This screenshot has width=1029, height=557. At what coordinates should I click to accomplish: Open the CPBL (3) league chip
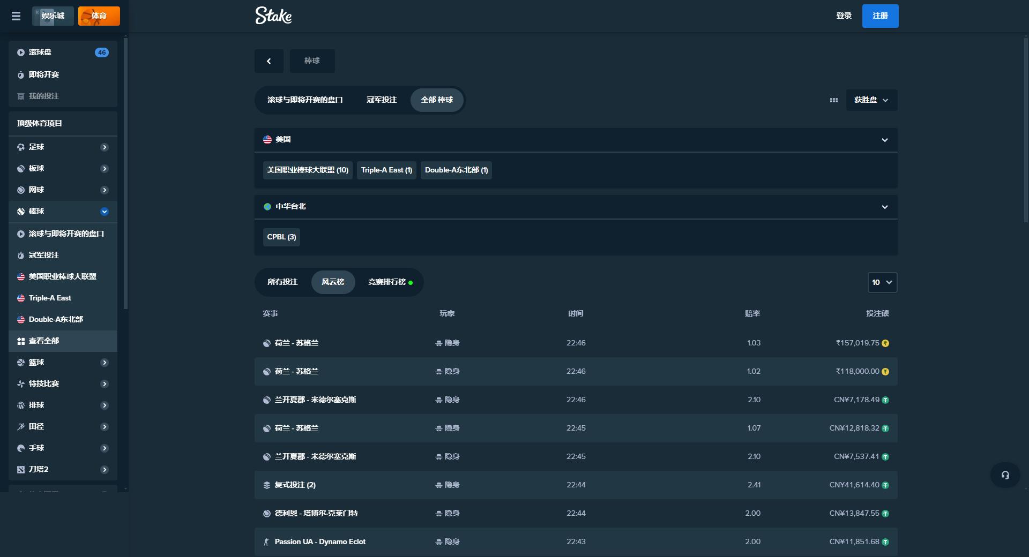281,237
